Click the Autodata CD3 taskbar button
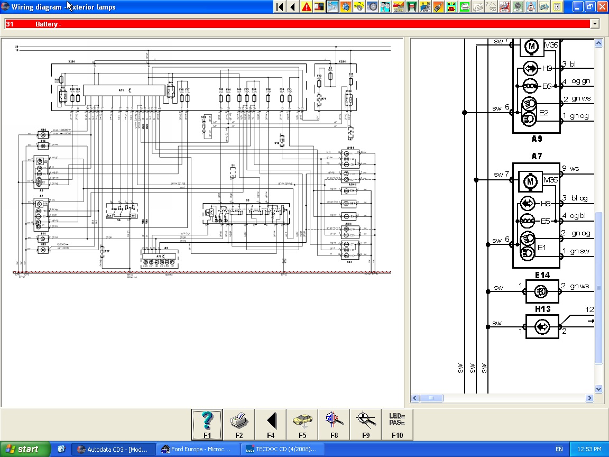Screen dimensions: 609x457 point(114,449)
